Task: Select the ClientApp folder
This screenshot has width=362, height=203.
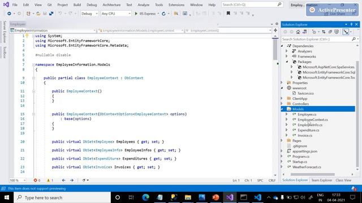Action: point(300,99)
